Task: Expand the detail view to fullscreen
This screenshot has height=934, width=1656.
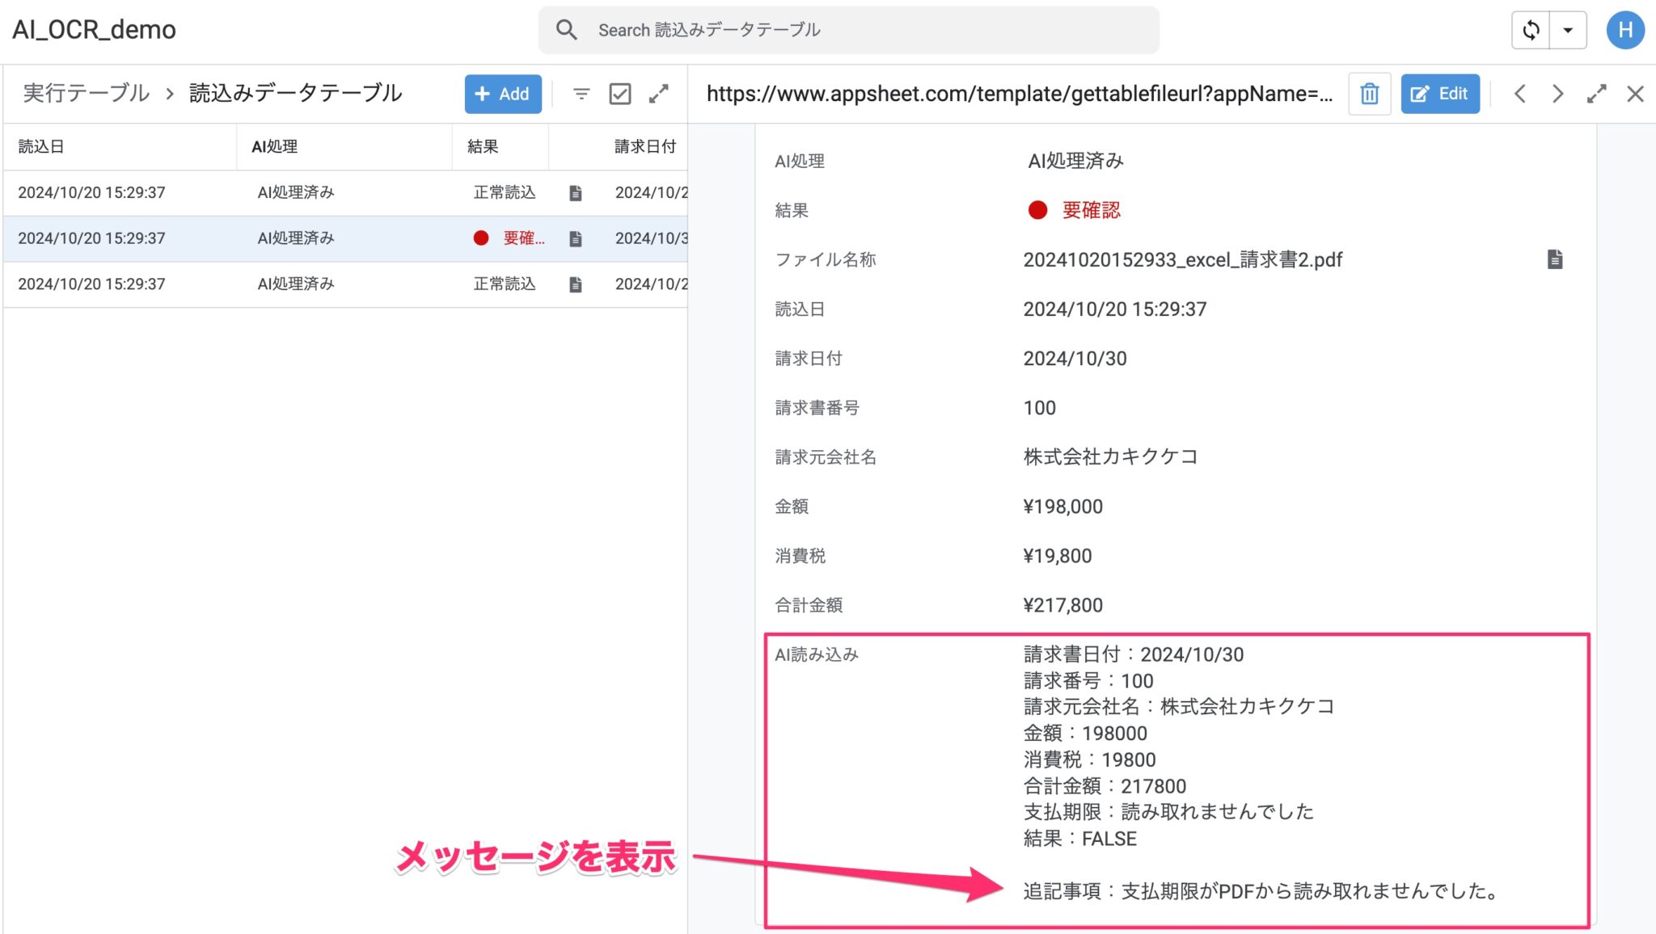Action: 1596,94
